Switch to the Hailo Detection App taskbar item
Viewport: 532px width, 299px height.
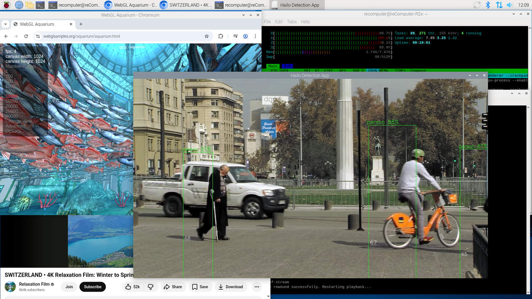[296, 5]
